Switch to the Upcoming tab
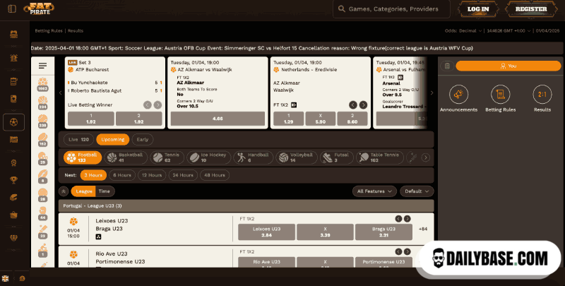Image resolution: width=565 pixels, height=286 pixels. (x=113, y=139)
